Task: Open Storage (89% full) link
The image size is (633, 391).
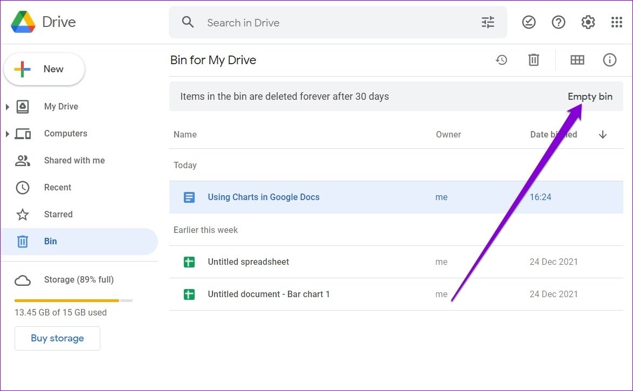Action: click(79, 280)
